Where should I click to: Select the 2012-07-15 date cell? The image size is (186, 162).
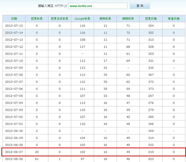[14, 26]
